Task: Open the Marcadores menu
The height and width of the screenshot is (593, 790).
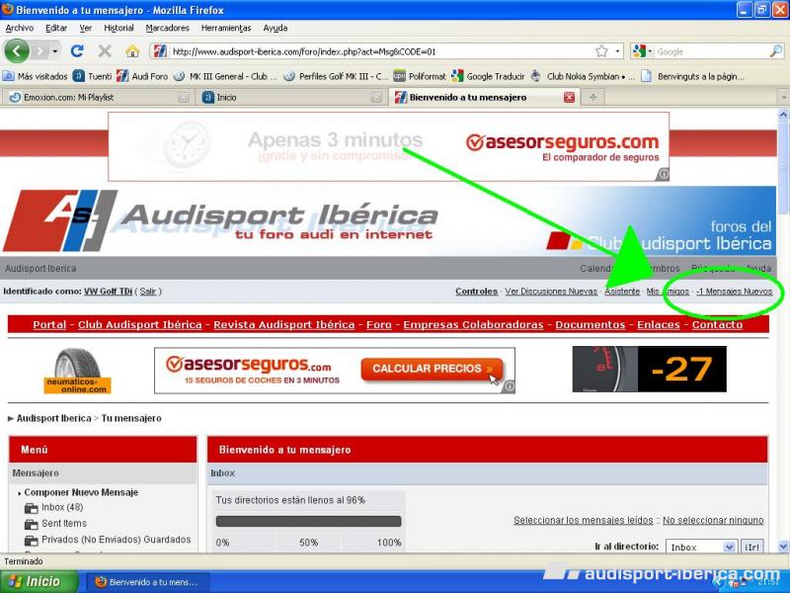Action: point(167,28)
